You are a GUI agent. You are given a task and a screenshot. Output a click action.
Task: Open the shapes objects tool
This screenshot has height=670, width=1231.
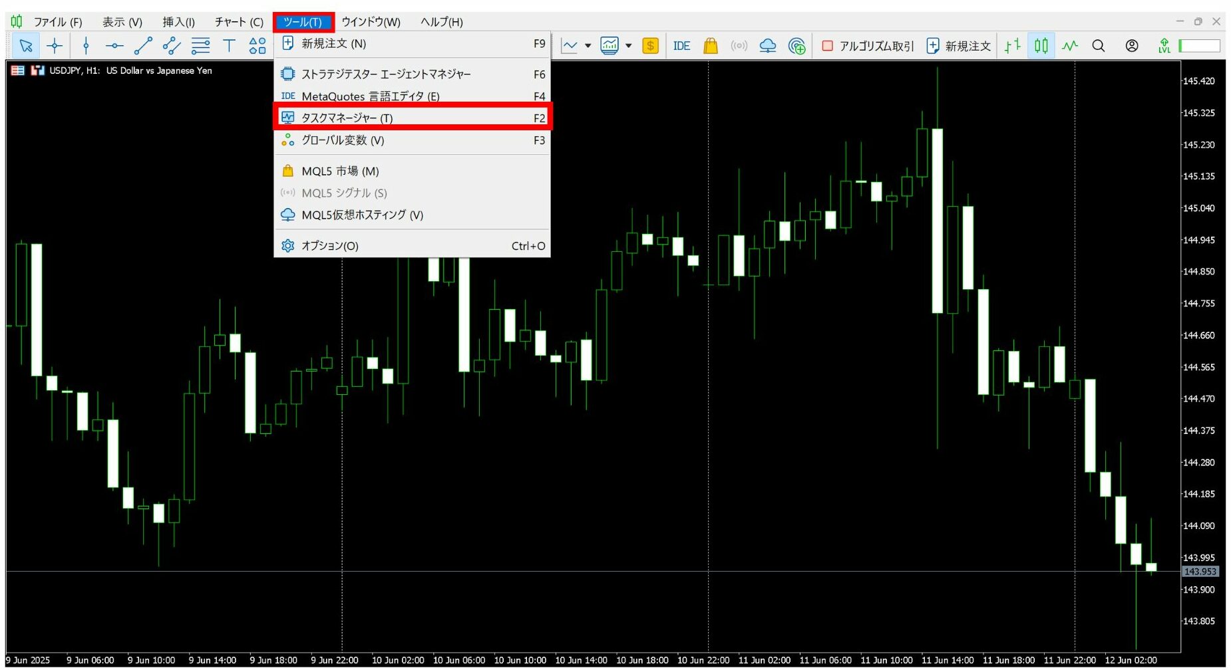(x=258, y=46)
